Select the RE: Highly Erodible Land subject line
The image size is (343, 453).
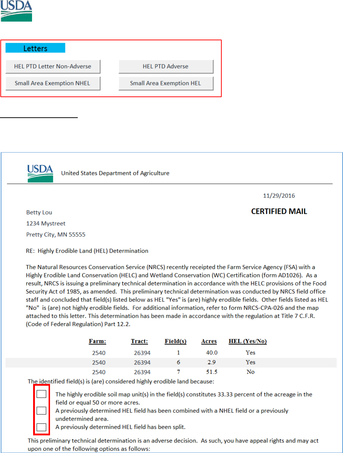click(x=87, y=251)
